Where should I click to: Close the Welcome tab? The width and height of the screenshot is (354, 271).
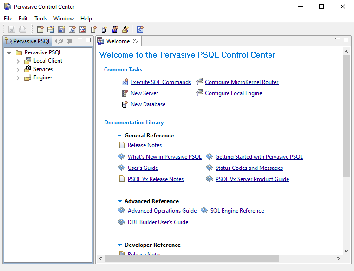pos(136,41)
